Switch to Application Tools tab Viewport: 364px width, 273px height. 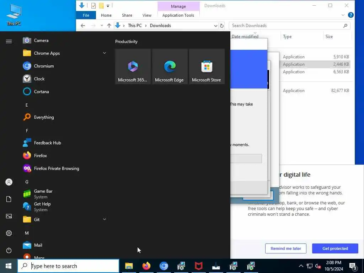click(x=178, y=15)
